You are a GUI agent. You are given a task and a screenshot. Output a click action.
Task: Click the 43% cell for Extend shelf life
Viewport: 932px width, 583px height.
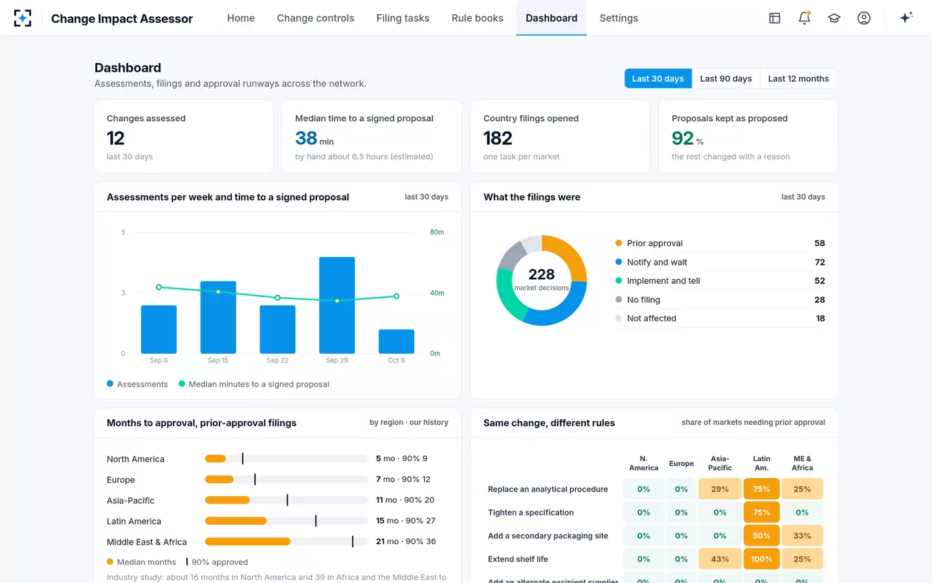coord(720,559)
